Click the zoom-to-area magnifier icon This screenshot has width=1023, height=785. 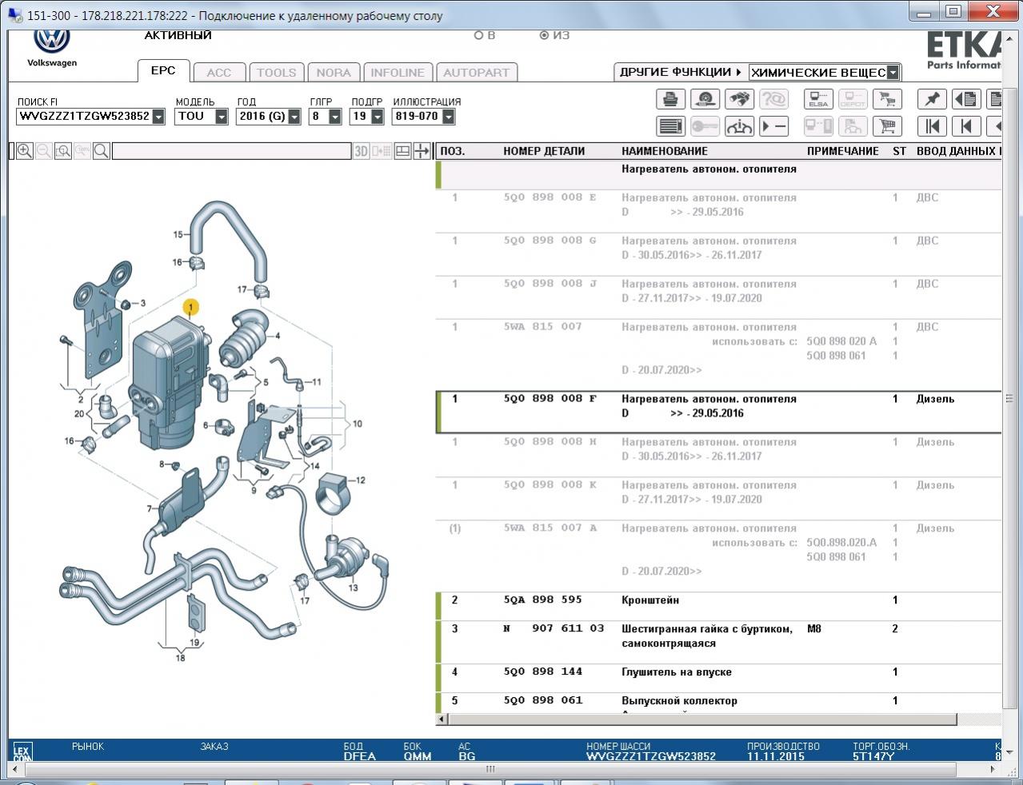click(x=63, y=151)
